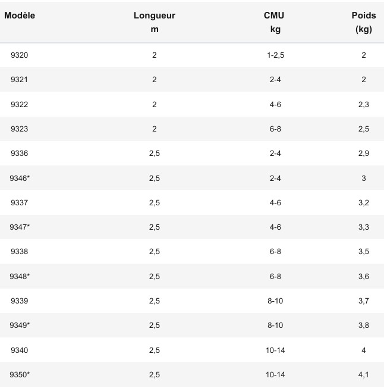384x388 pixels.
Task: Click the 9350* model entry
Action: click(x=20, y=375)
